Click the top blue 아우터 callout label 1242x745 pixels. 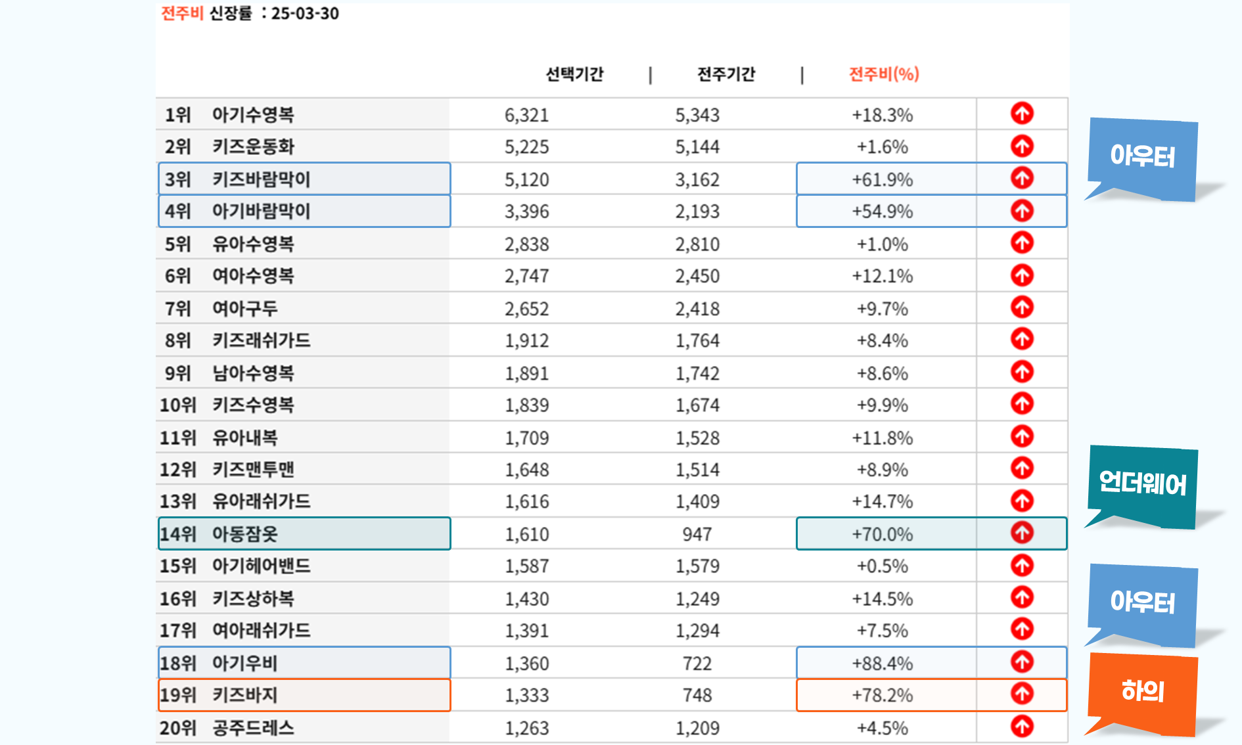[1142, 156]
